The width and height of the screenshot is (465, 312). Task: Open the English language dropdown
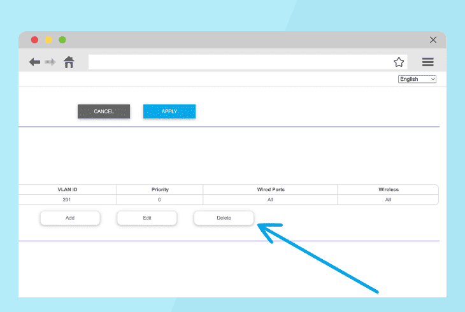417,79
